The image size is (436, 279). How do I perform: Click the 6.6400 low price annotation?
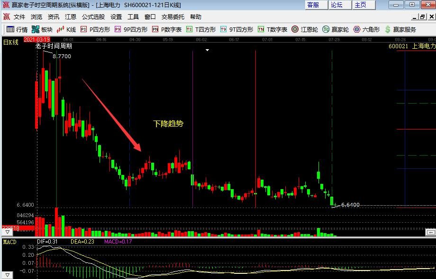click(x=350, y=205)
